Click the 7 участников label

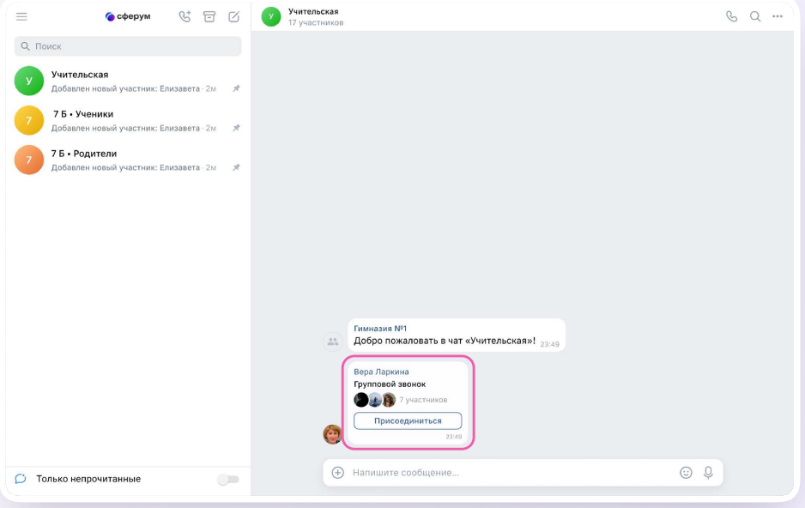(x=424, y=400)
